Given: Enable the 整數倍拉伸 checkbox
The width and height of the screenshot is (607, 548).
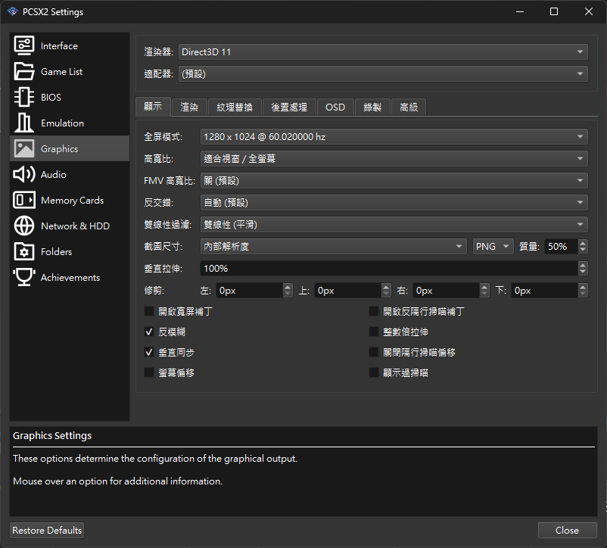Looking at the screenshot, I should (374, 332).
